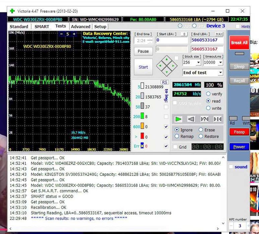Click the reverse scan direction icon
The height and width of the screenshot is (234, 259).
(191, 119)
